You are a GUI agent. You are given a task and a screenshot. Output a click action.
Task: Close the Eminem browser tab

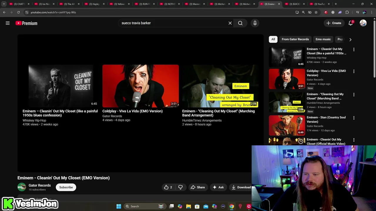pyautogui.click(x=279, y=4)
